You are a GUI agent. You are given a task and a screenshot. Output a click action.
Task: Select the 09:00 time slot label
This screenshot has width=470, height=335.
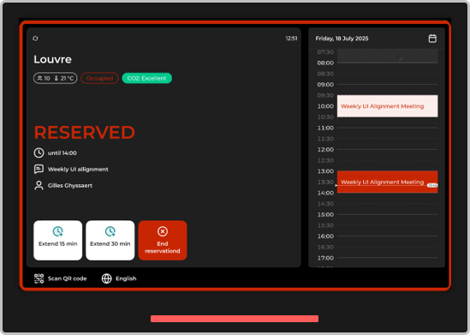[x=325, y=85]
